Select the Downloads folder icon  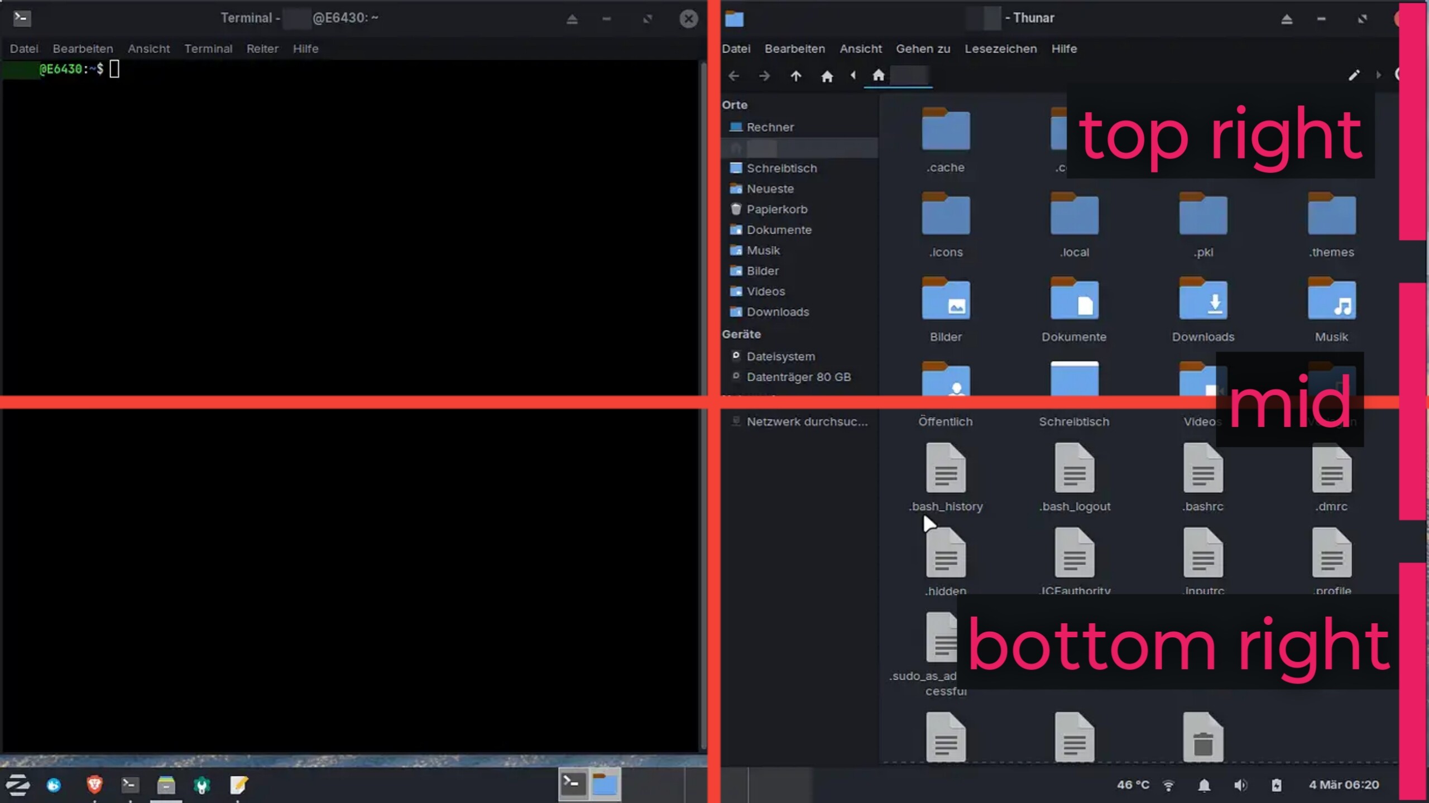pos(1203,301)
